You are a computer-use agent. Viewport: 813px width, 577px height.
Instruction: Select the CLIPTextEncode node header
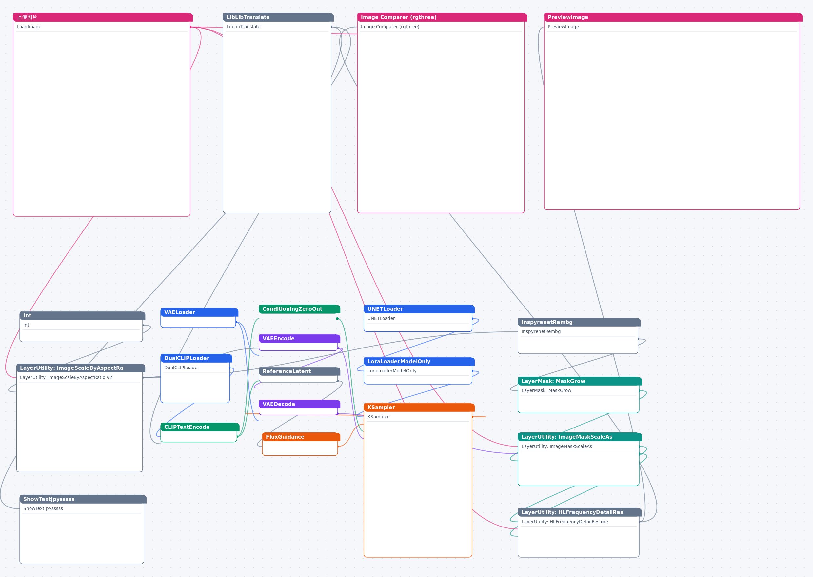200,427
